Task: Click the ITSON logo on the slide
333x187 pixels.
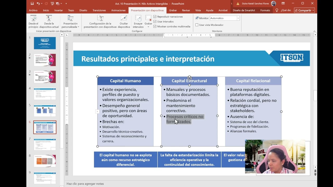Action: click(292, 58)
